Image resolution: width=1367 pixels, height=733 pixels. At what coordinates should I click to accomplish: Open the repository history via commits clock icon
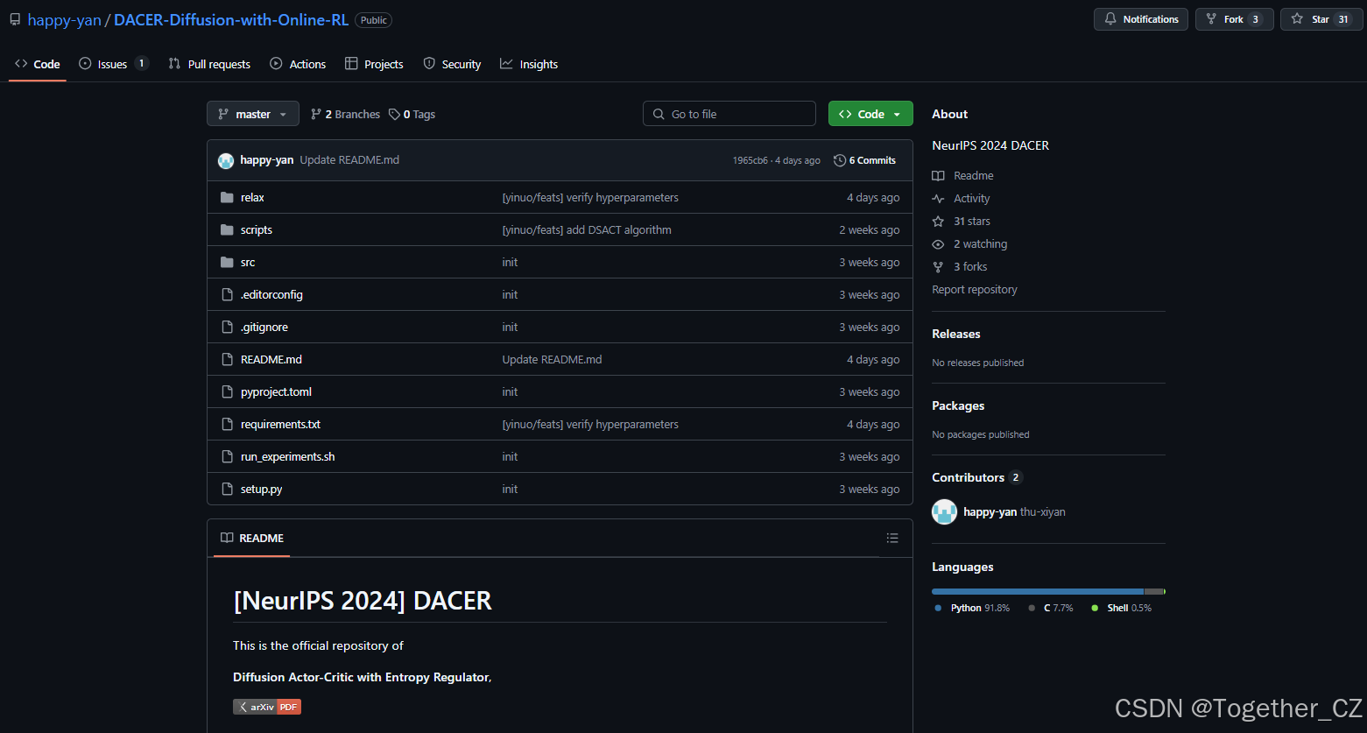838,160
